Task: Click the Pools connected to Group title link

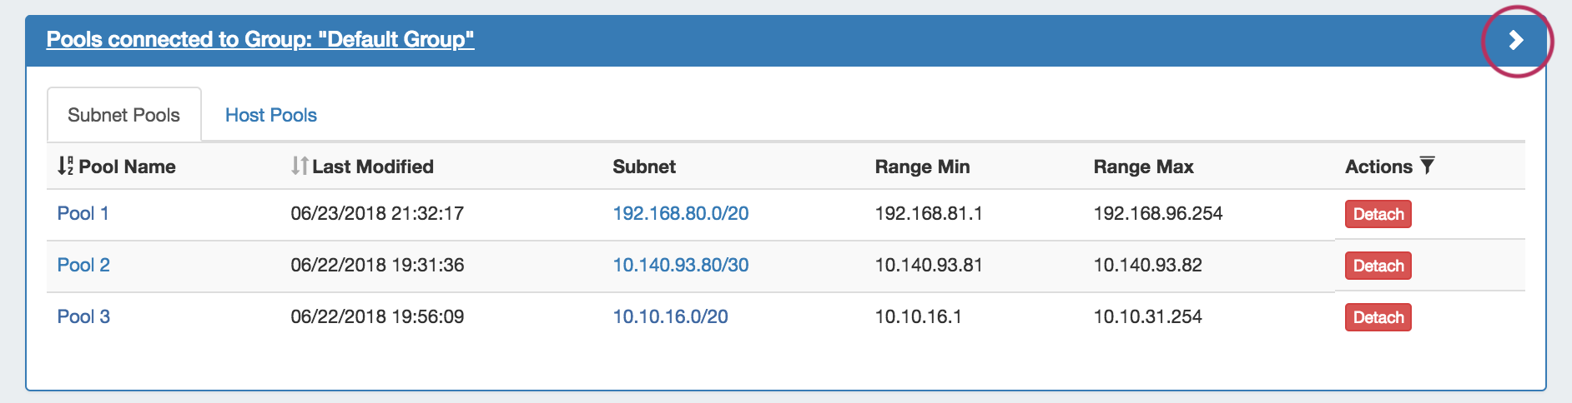Action: click(x=259, y=39)
